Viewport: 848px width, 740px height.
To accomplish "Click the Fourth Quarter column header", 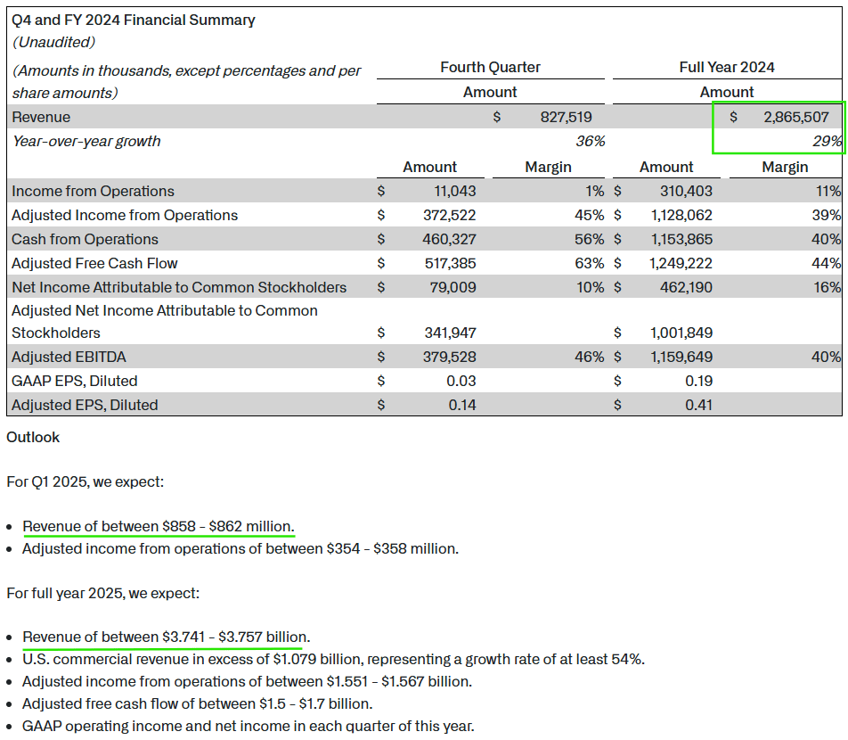I will pos(490,67).
